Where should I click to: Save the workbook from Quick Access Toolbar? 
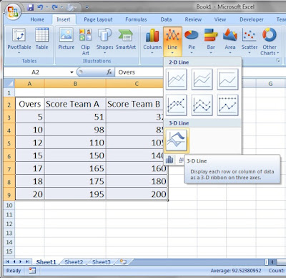(30, 7)
